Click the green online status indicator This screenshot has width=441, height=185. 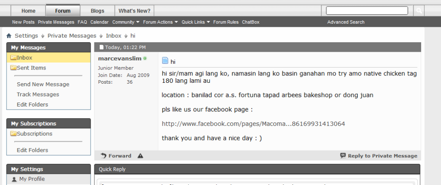145,58
